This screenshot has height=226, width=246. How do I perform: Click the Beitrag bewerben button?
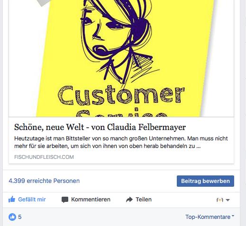pyautogui.click(x=205, y=181)
